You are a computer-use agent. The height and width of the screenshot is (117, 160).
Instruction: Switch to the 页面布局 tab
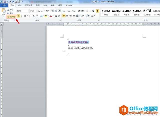coord(28,5)
